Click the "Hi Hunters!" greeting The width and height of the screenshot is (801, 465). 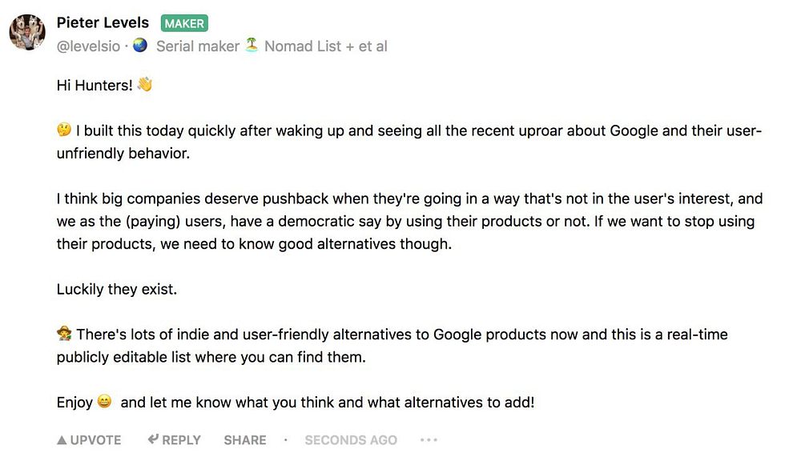(95, 85)
